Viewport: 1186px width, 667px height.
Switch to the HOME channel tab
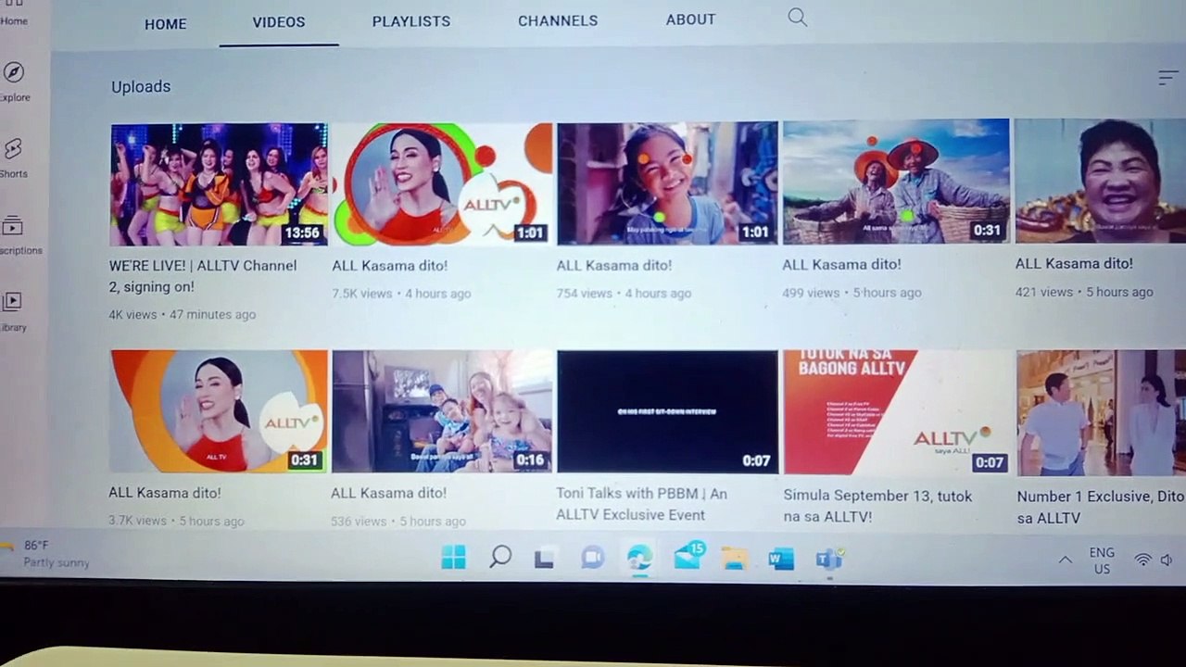click(166, 24)
